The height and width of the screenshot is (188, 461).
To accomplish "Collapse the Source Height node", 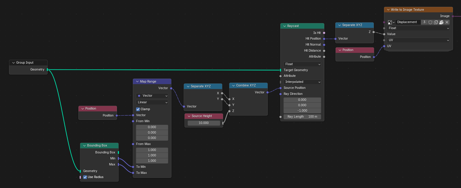I will pos(189,116).
